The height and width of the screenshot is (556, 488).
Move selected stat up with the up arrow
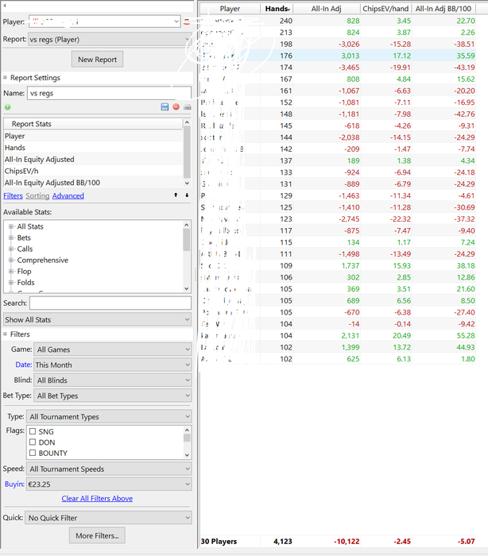tap(176, 195)
